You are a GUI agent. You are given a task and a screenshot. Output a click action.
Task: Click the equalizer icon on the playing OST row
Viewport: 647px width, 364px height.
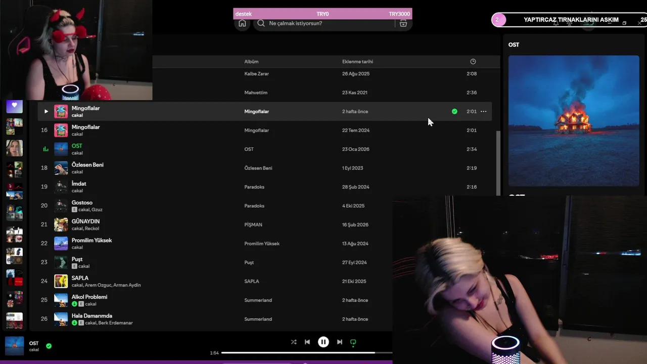[45, 149]
